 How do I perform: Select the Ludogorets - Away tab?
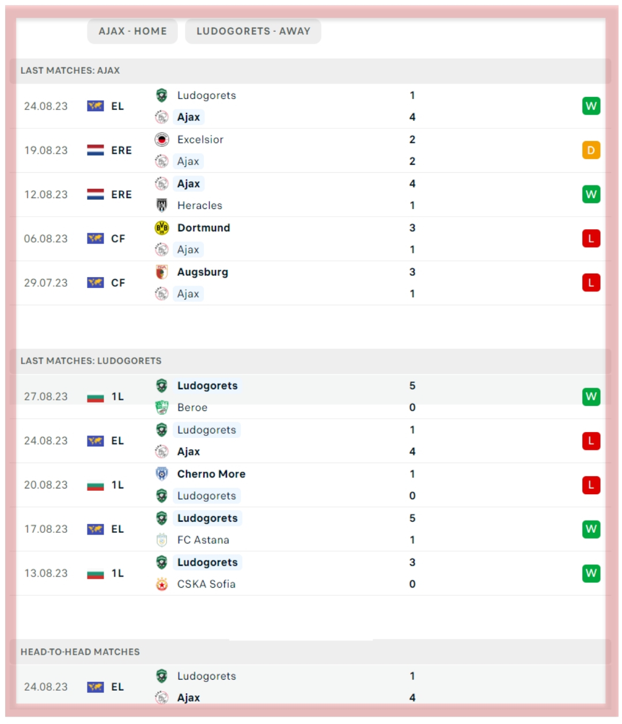(253, 31)
